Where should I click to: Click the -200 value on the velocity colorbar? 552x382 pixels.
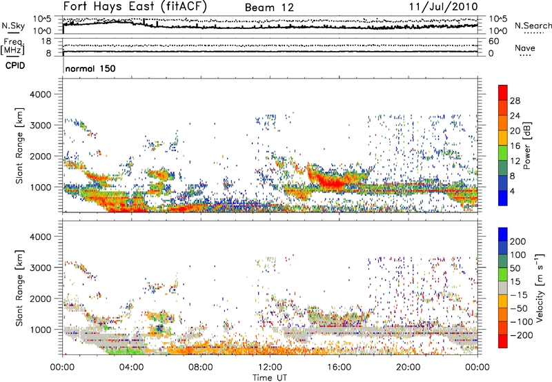click(522, 335)
